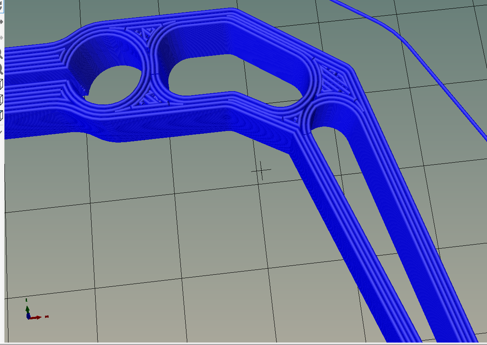Click the checkmark icon at toolbar bottom
The height and width of the screenshot is (345, 487).
click(1, 131)
